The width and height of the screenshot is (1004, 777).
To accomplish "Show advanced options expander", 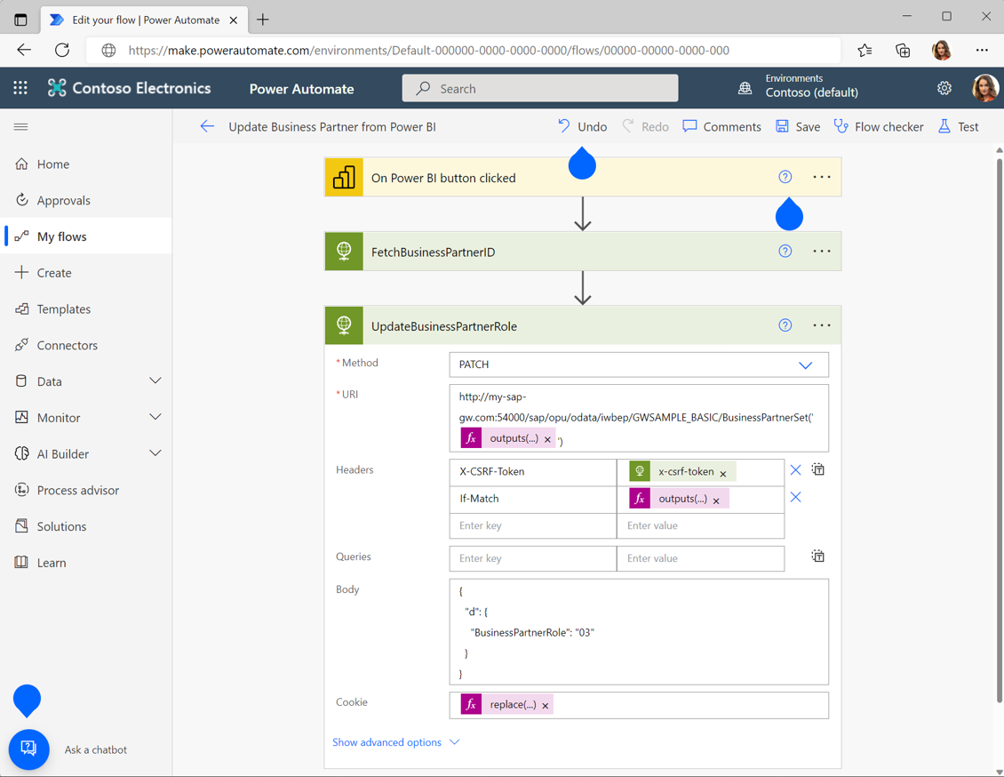I will (x=395, y=741).
